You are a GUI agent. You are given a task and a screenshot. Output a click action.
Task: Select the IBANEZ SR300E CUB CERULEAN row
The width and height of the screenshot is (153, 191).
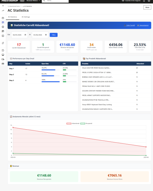pyautogui.click(x=116, y=82)
